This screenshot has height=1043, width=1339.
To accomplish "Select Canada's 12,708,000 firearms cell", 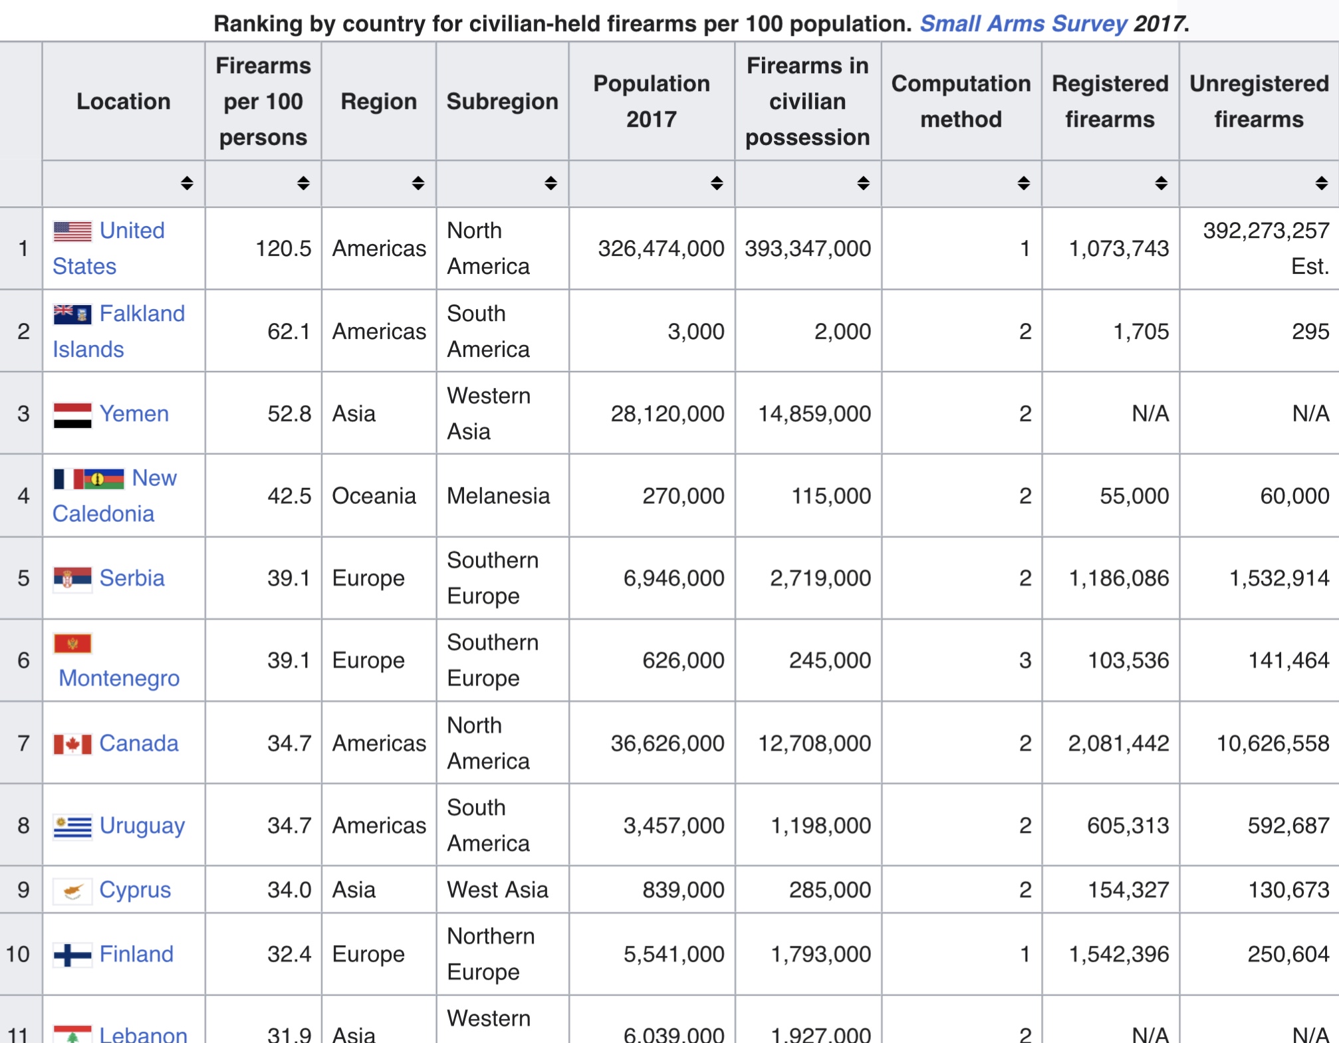I will pyautogui.click(x=808, y=743).
